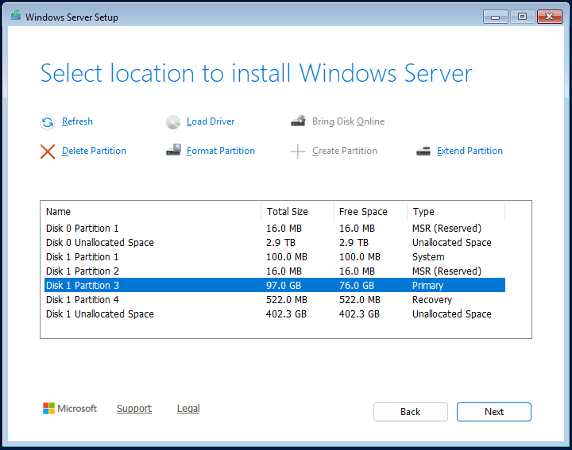Click the 76.0 GB free space cell
This screenshot has width=572, height=450.
click(357, 285)
